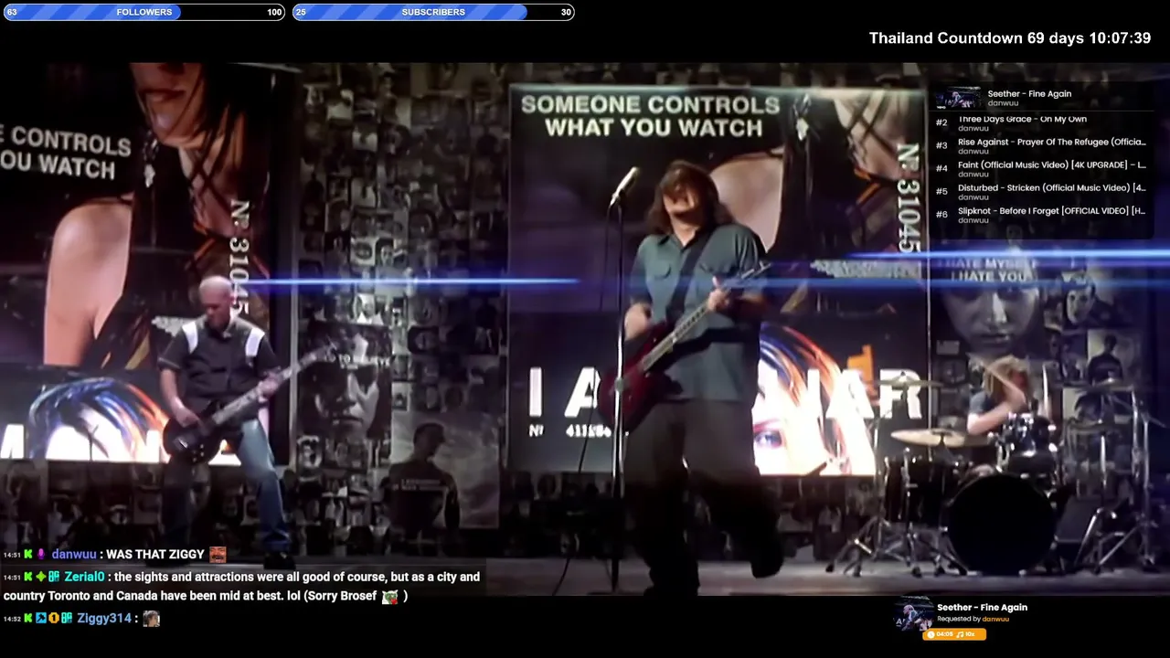
Task: Click the Thailand Countdown timer text
Action: tap(1009, 38)
